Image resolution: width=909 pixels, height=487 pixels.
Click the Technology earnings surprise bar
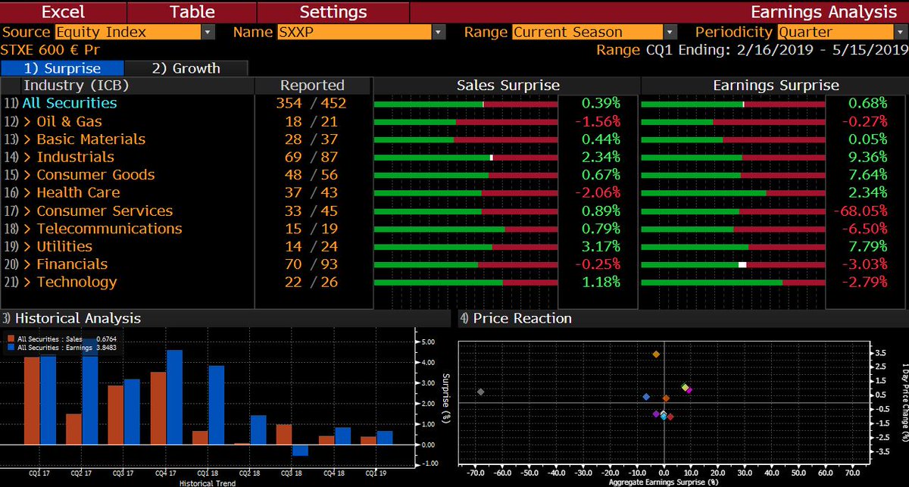click(x=733, y=283)
